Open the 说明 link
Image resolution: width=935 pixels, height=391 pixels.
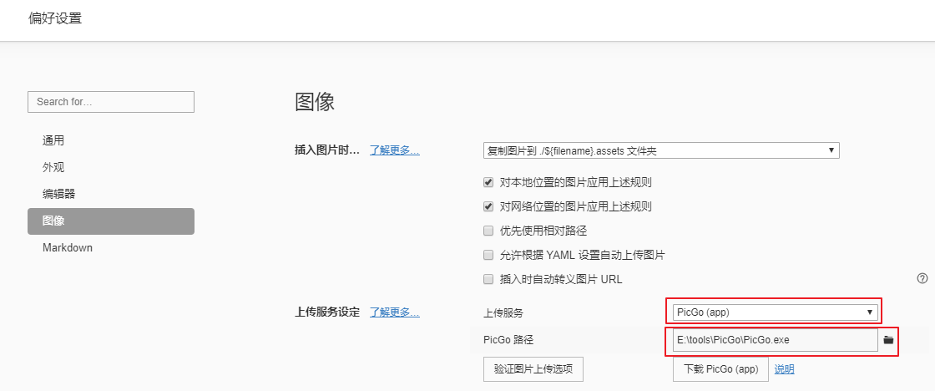[784, 369]
